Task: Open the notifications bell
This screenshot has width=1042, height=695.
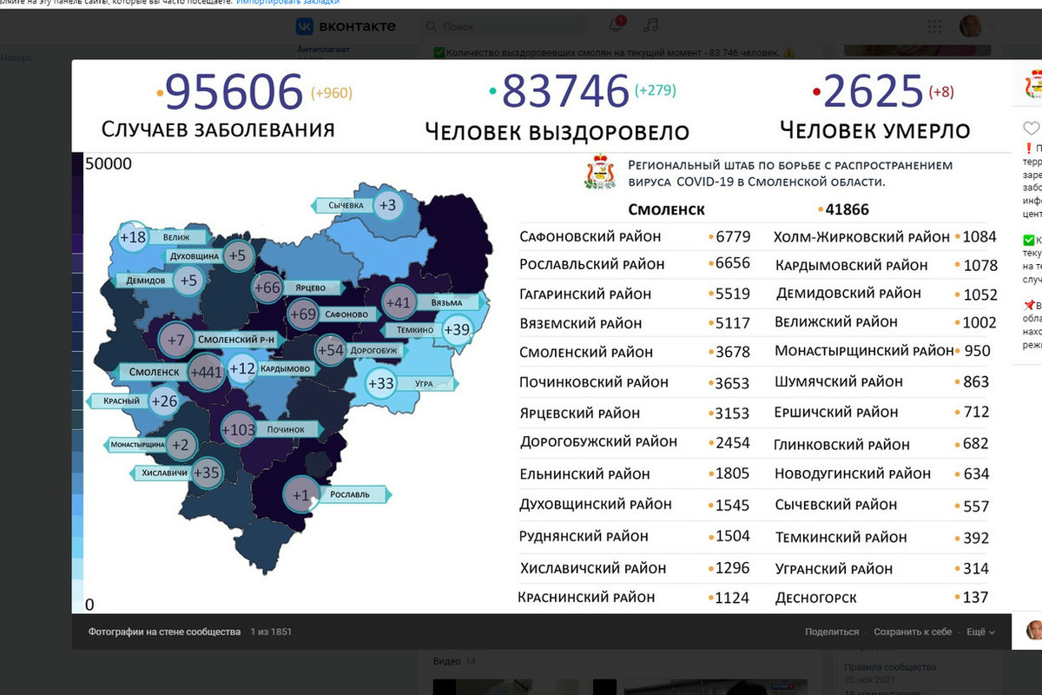Action: coord(617,25)
